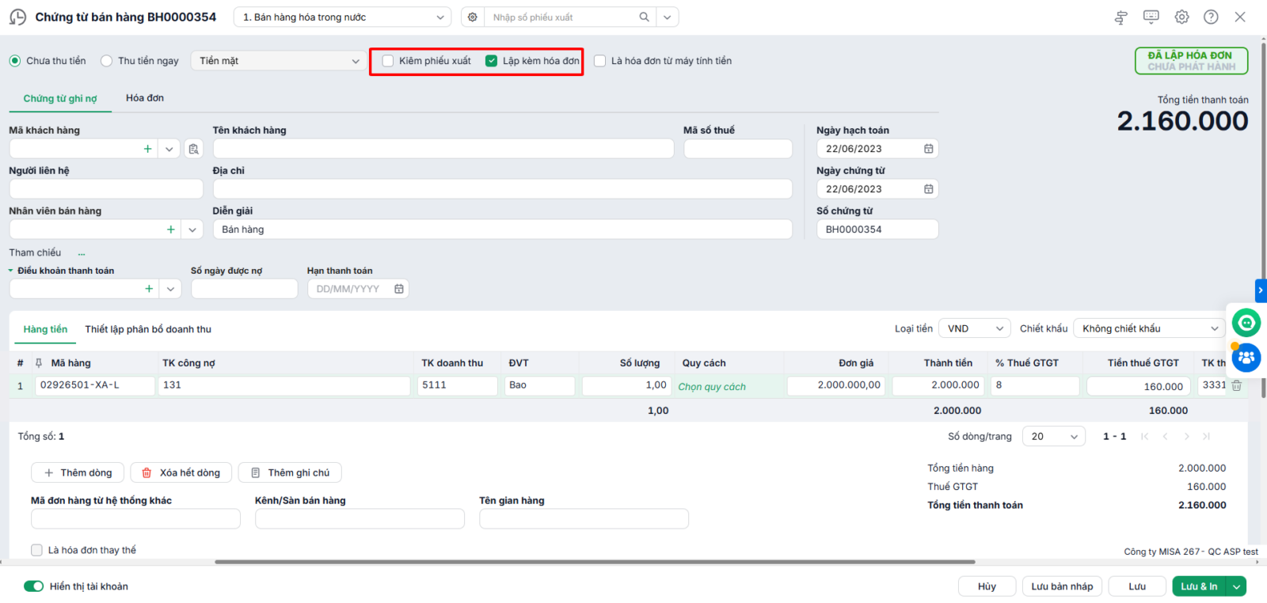Add new sales employee with plus icon
Screen dimensions: 1267x603
coord(171,229)
